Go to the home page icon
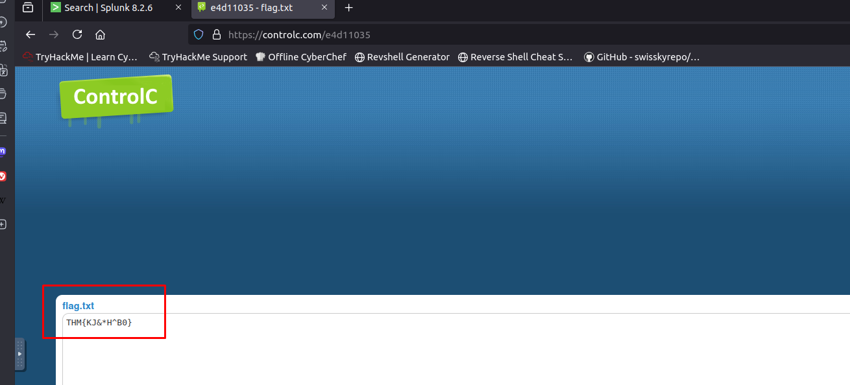The height and width of the screenshot is (385, 850). (x=100, y=34)
